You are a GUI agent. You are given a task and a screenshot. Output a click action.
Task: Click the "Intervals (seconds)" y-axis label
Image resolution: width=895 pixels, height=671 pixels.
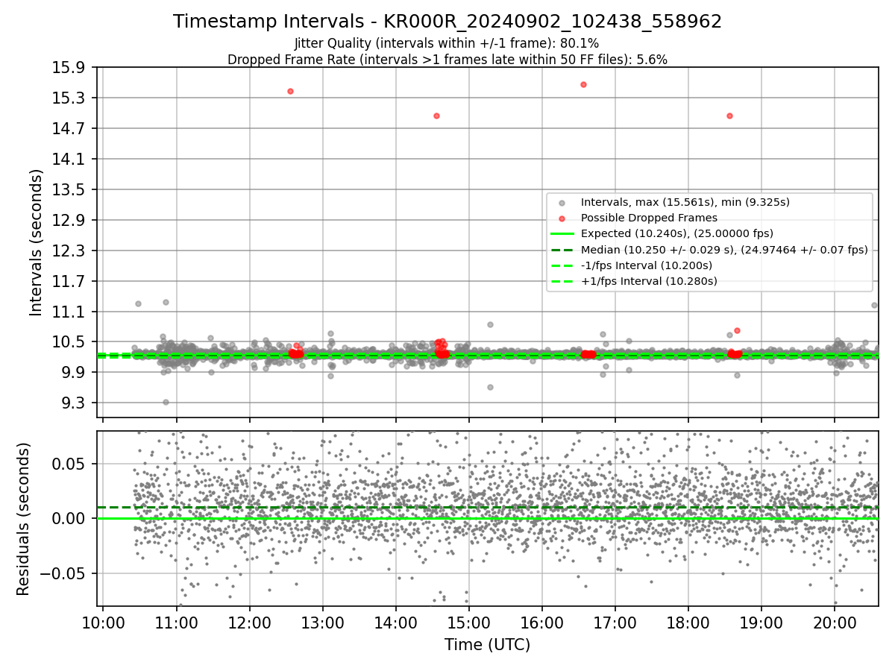tap(36, 242)
